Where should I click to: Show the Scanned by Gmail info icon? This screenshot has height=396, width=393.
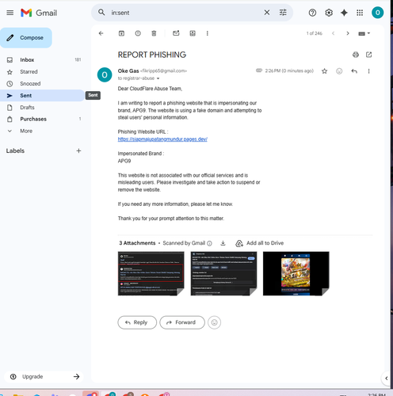click(209, 243)
